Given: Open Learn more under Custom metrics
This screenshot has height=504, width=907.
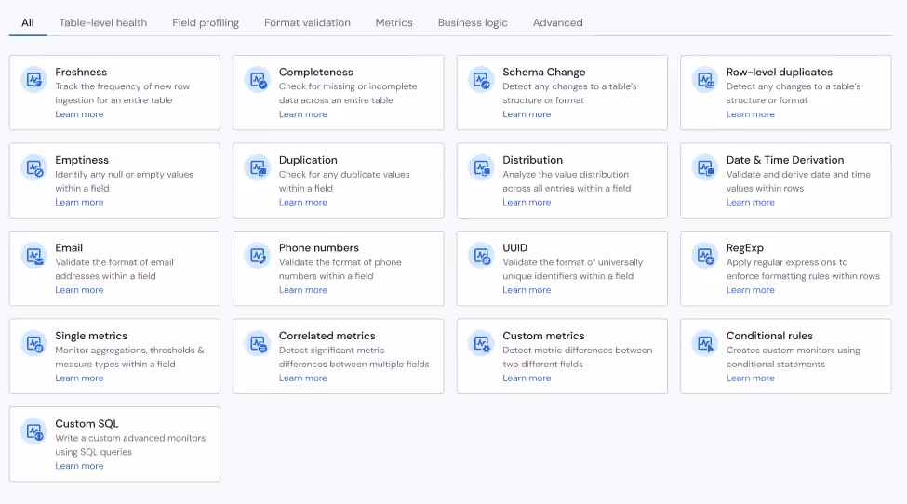Looking at the screenshot, I should pyautogui.click(x=527, y=378).
